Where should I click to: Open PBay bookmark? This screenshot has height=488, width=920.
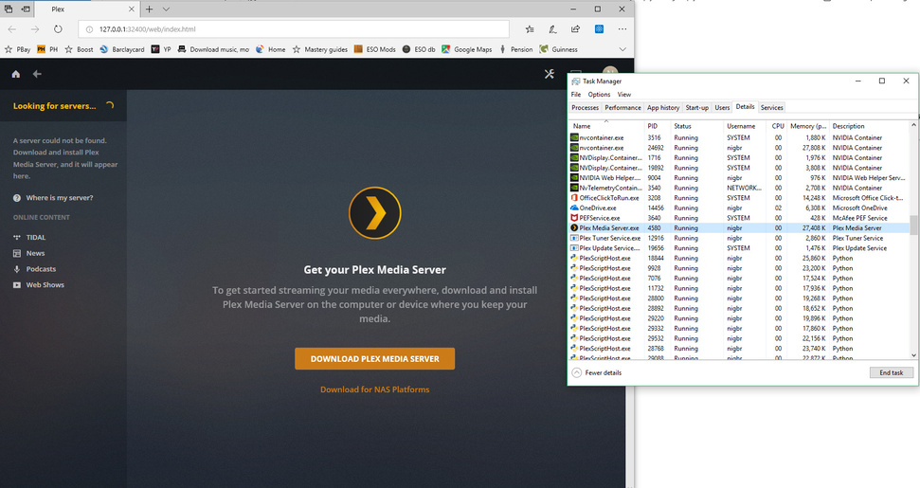[18, 49]
